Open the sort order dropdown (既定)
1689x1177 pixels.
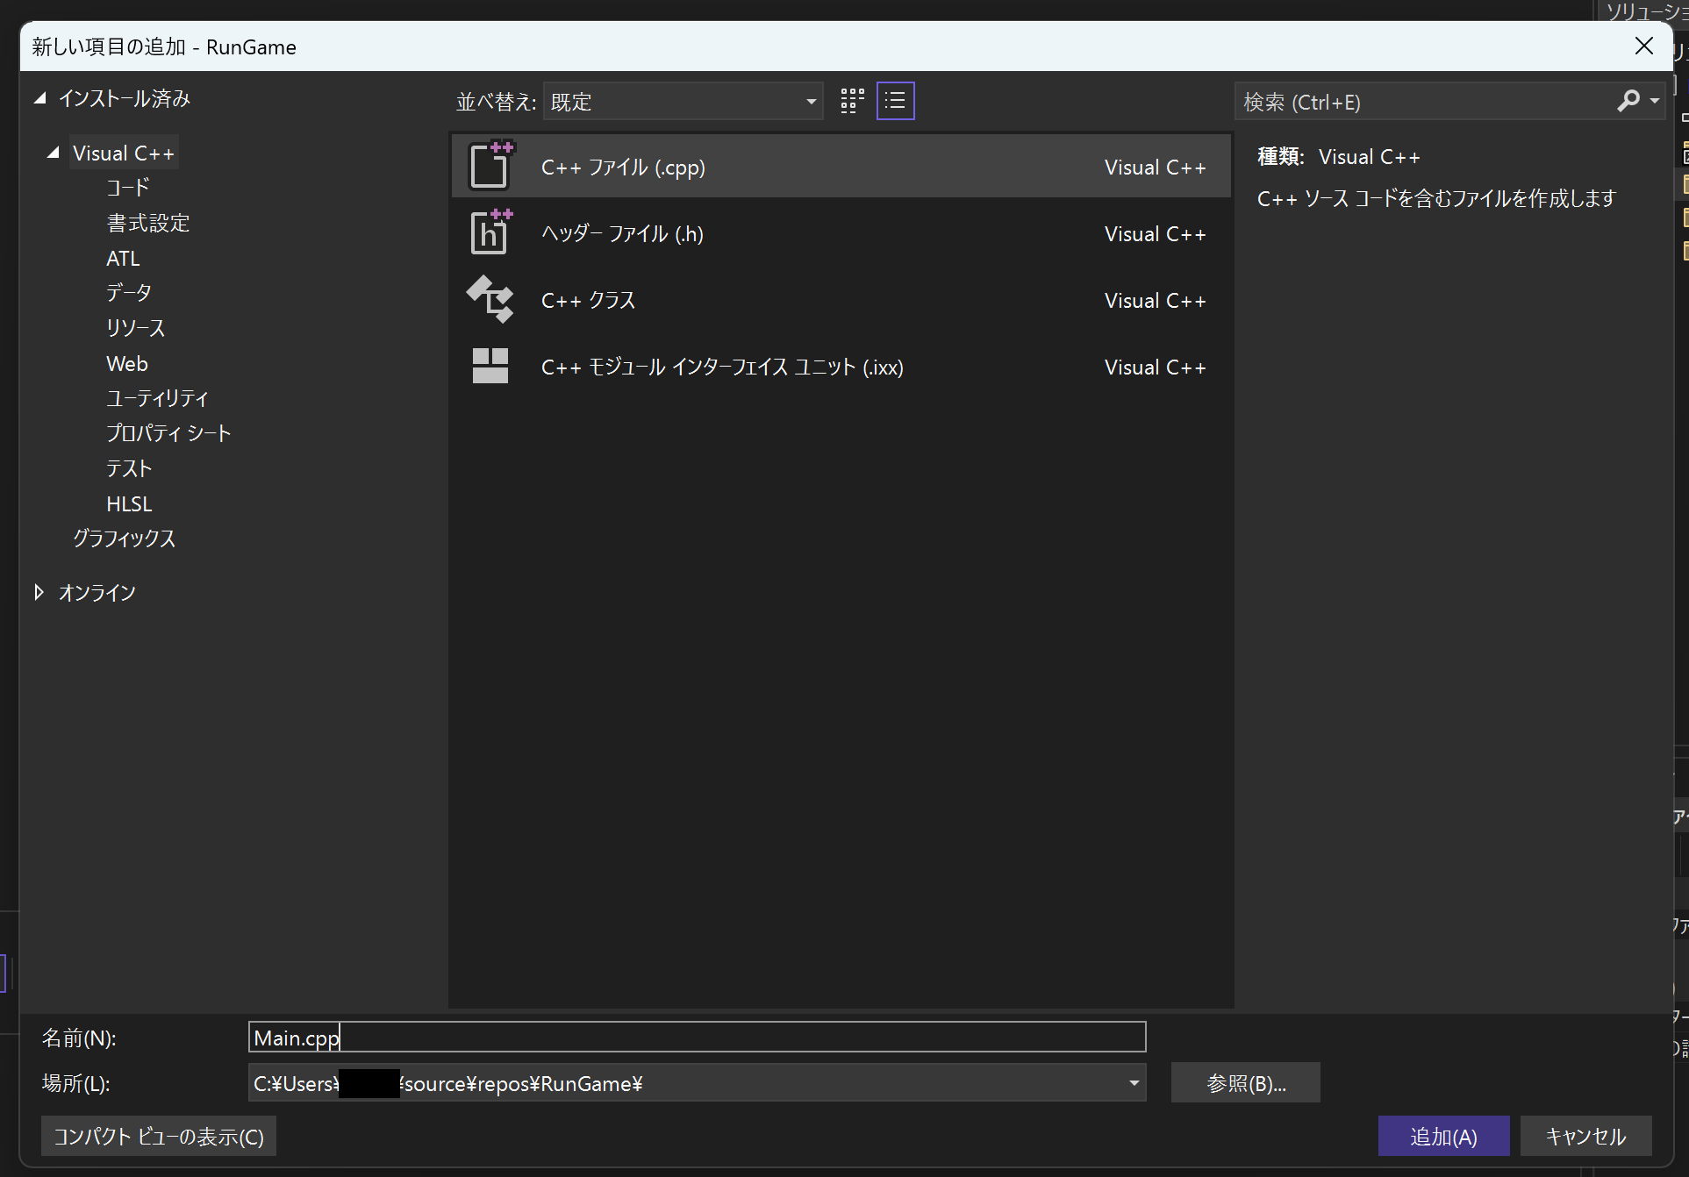[x=683, y=102]
